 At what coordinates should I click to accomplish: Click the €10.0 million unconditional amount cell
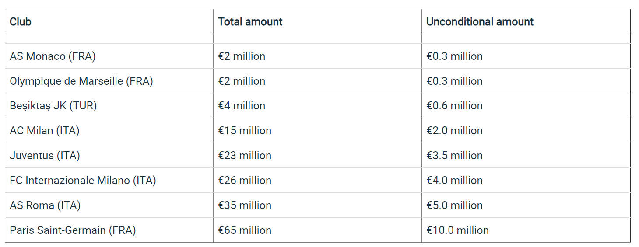(526, 230)
